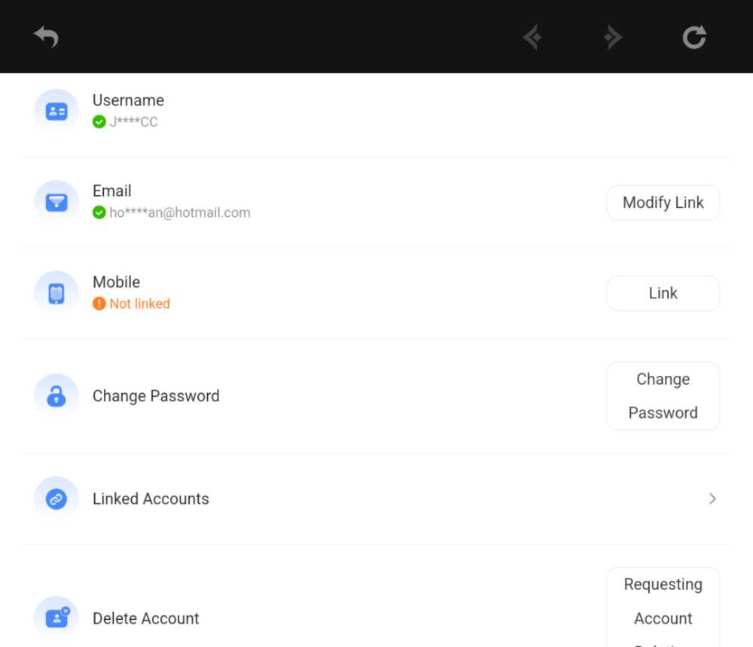Click the Delete Account icon
753x647 pixels.
[56, 618]
